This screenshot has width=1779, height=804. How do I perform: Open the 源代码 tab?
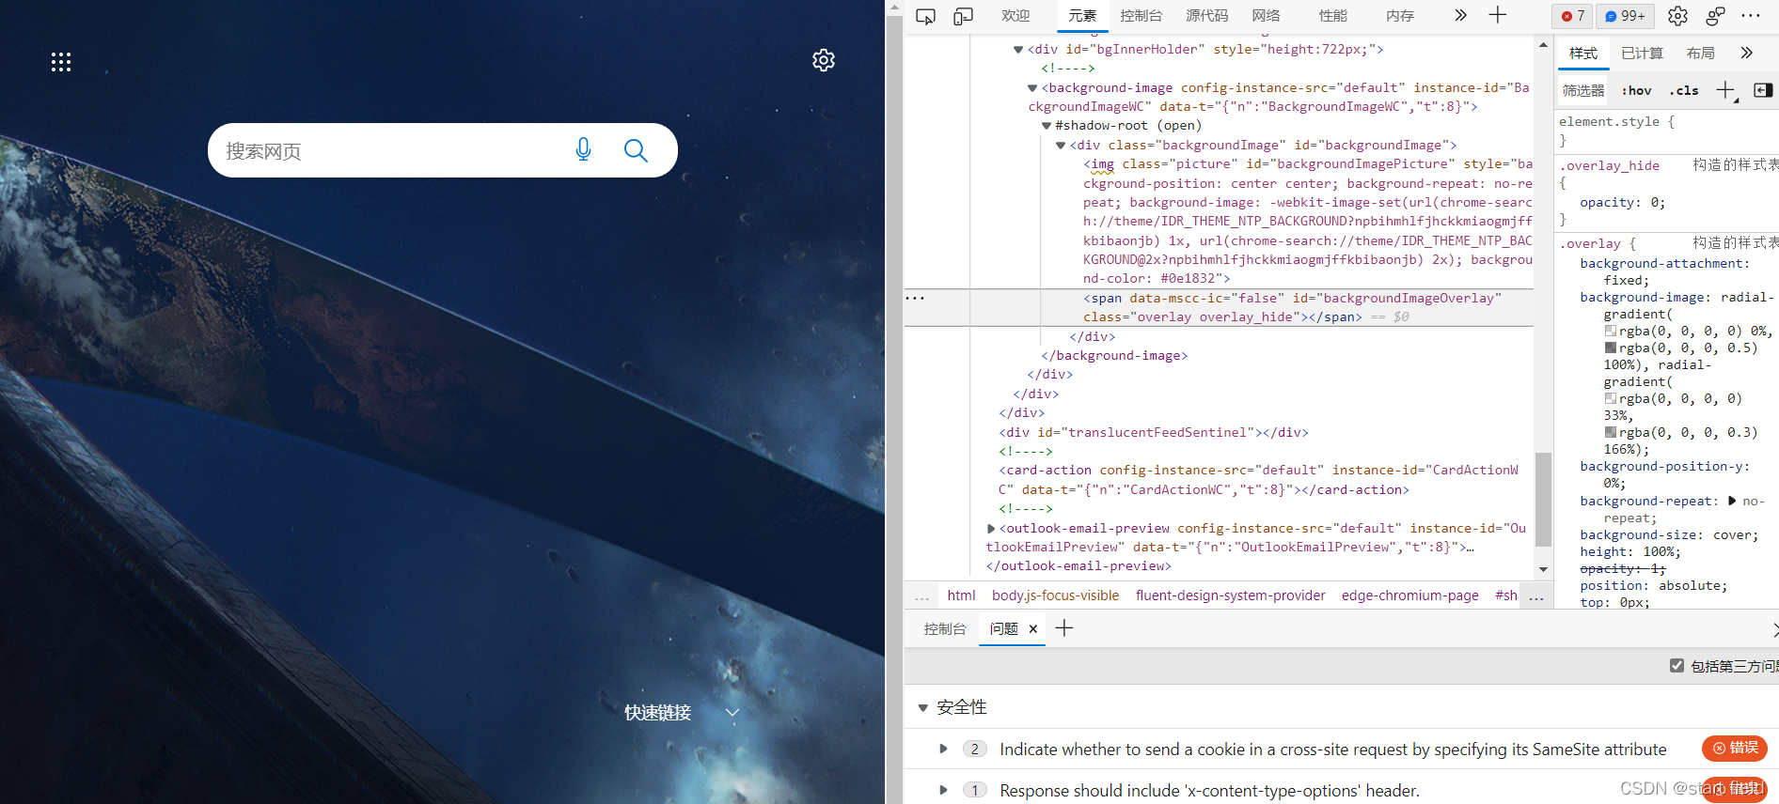[1207, 16]
